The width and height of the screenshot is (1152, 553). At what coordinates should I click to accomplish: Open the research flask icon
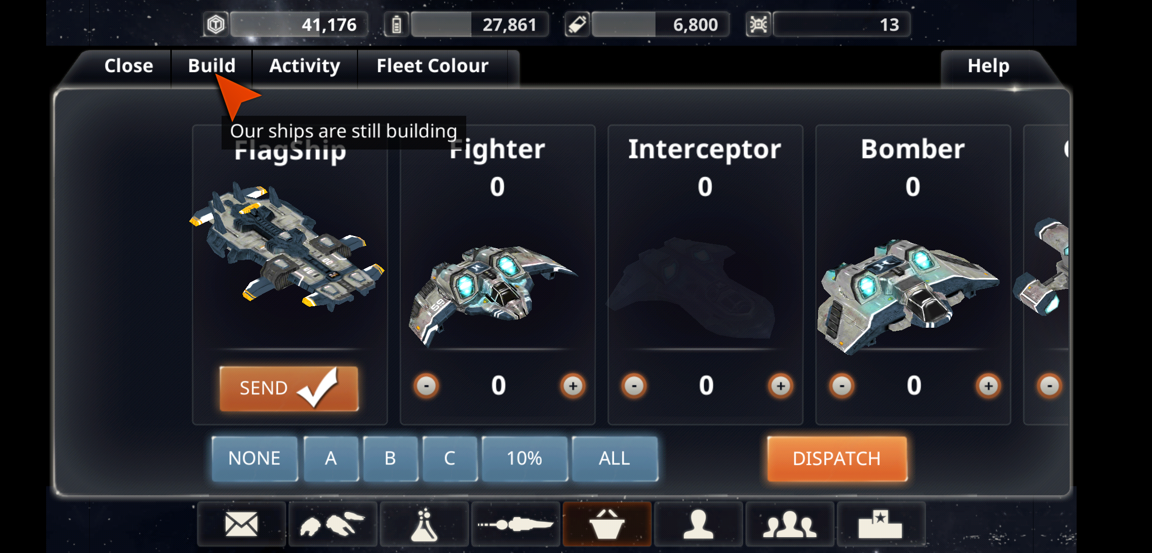[424, 524]
